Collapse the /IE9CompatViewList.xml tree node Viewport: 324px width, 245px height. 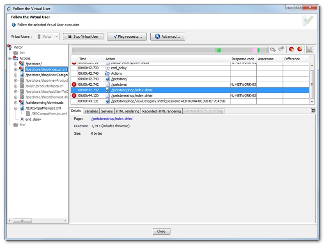[16, 108]
